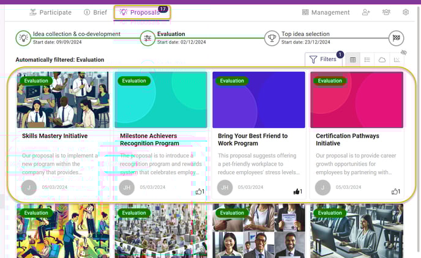Image resolution: width=421 pixels, height=258 pixels.
Task: Open the settings gear icon
Action: pyautogui.click(x=406, y=12)
